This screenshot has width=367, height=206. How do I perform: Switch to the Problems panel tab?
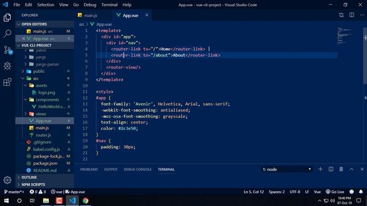pyautogui.click(x=89, y=169)
